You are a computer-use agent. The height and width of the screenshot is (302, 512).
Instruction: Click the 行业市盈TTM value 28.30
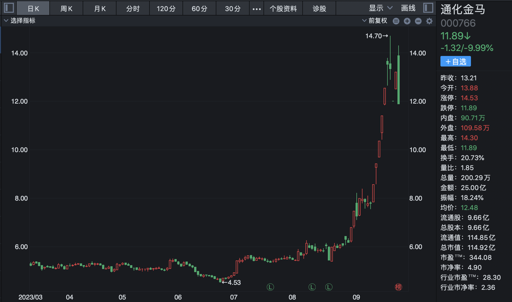tap(492, 278)
